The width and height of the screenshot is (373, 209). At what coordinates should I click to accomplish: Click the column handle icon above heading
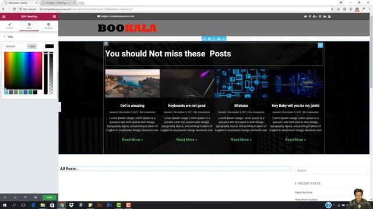(x=106, y=44)
